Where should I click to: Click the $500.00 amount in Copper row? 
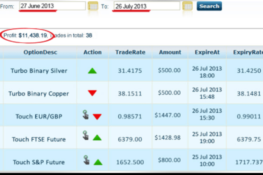pos(169,92)
